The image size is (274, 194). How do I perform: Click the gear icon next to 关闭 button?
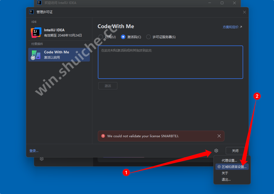[x=216, y=151]
